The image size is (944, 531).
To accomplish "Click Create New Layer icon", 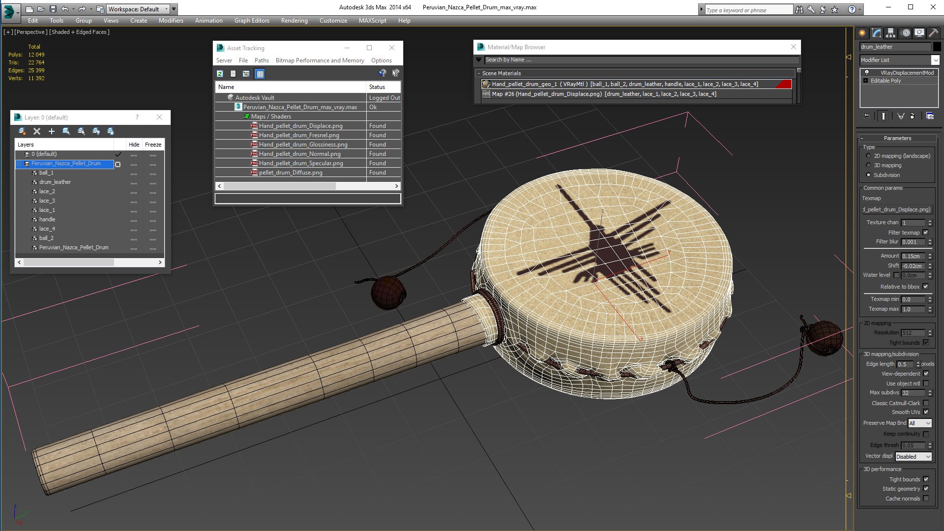I will tap(22, 131).
